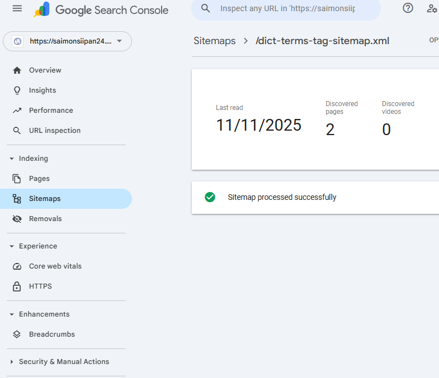439x378 pixels.
Task: Open the Help question mark icon
Action: click(x=408, y=8)
